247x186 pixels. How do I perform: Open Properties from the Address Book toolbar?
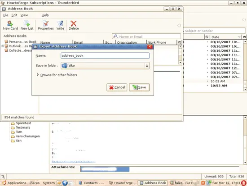click(46, 25)
